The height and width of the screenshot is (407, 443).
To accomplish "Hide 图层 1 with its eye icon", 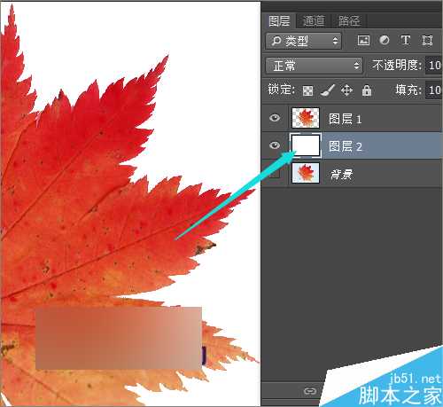I will tap(275, 118).
